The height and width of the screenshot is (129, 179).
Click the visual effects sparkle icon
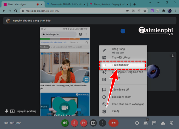pos(104,72)
